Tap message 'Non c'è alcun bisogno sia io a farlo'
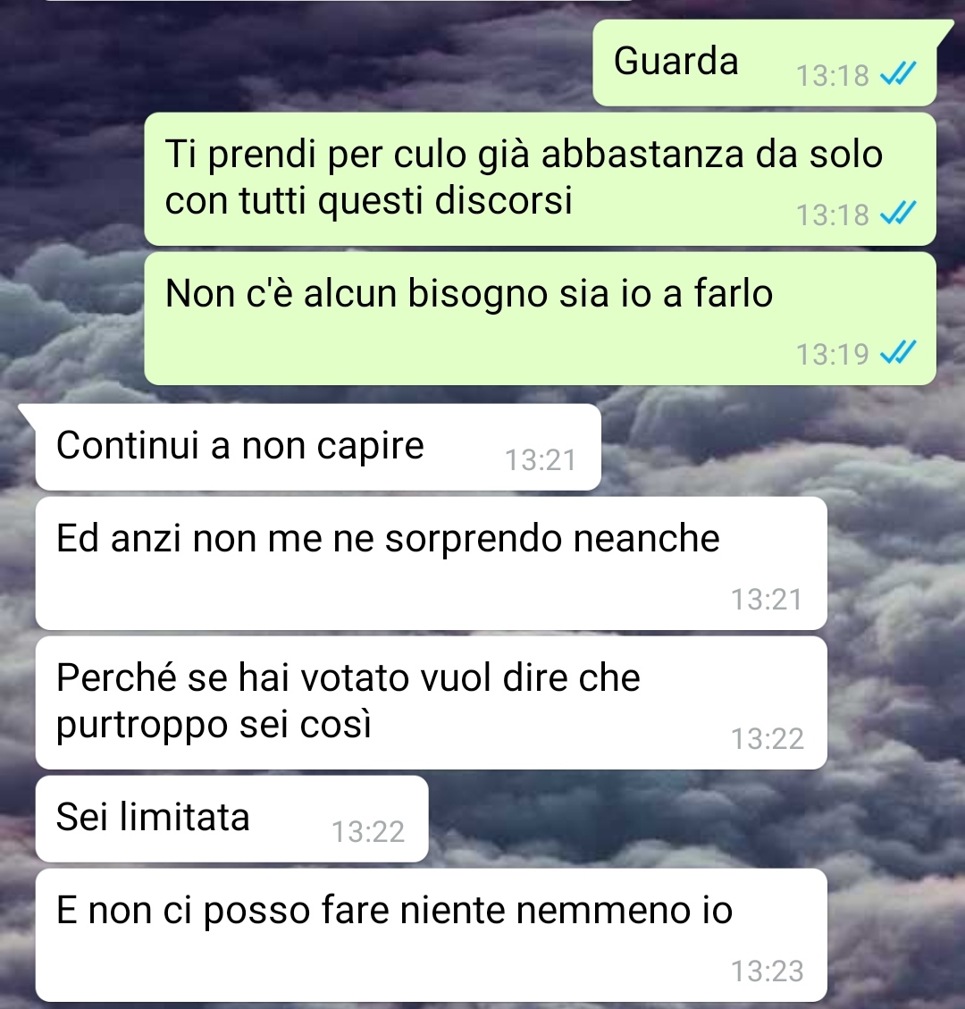Screen dimensions: 965x1009 (540, 318)
